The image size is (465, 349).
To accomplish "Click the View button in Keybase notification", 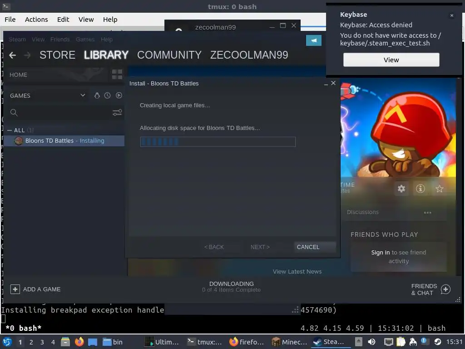I will point(391,60).
